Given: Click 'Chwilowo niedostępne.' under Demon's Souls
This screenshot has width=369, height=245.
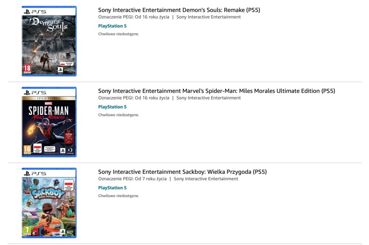Looking at the screenshot, I should click(x=118, y=34).
